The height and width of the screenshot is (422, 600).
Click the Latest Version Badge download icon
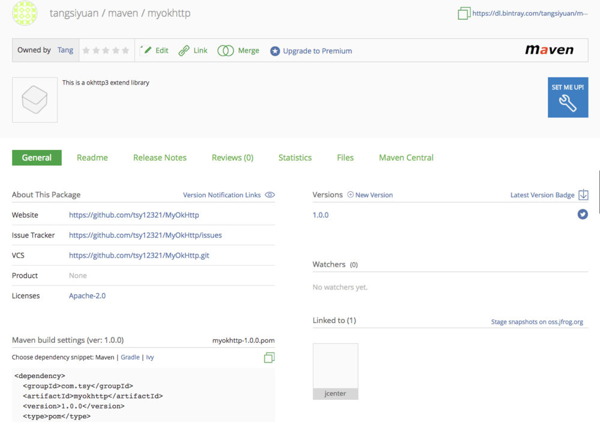(583, 195)
